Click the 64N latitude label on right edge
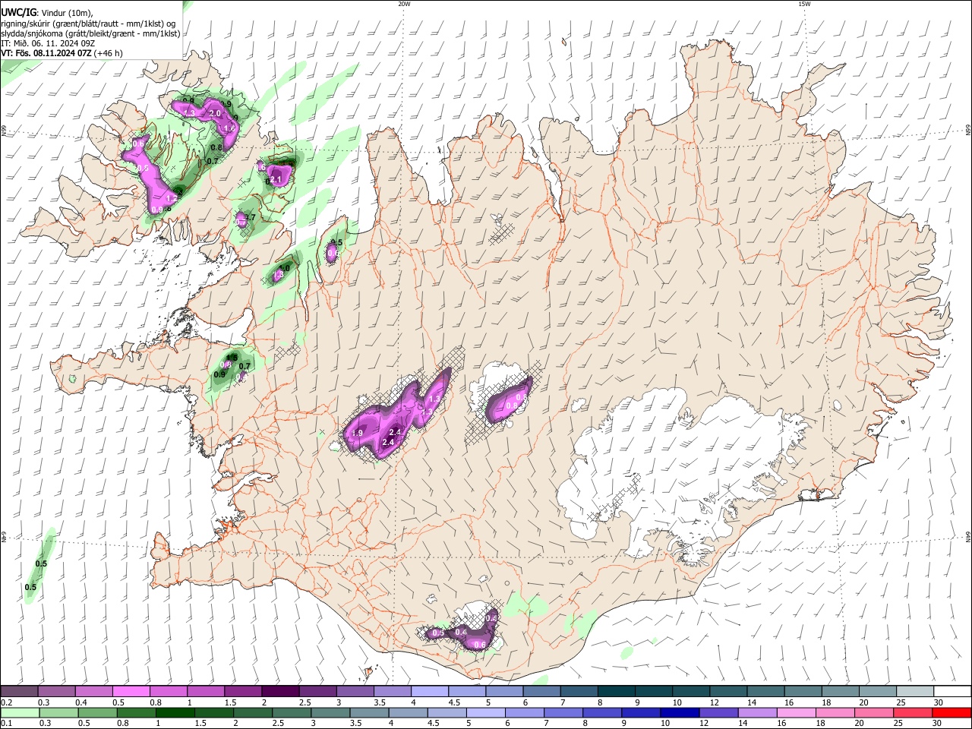The height and width of the screenshot is (729, 972). (968, 537)
